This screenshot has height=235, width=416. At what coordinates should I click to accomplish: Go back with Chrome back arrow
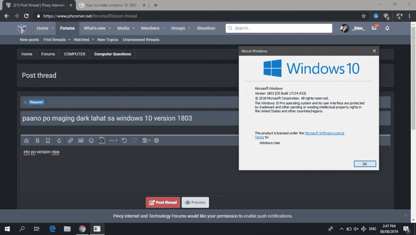pyautogui.click(x=7, y=16)
